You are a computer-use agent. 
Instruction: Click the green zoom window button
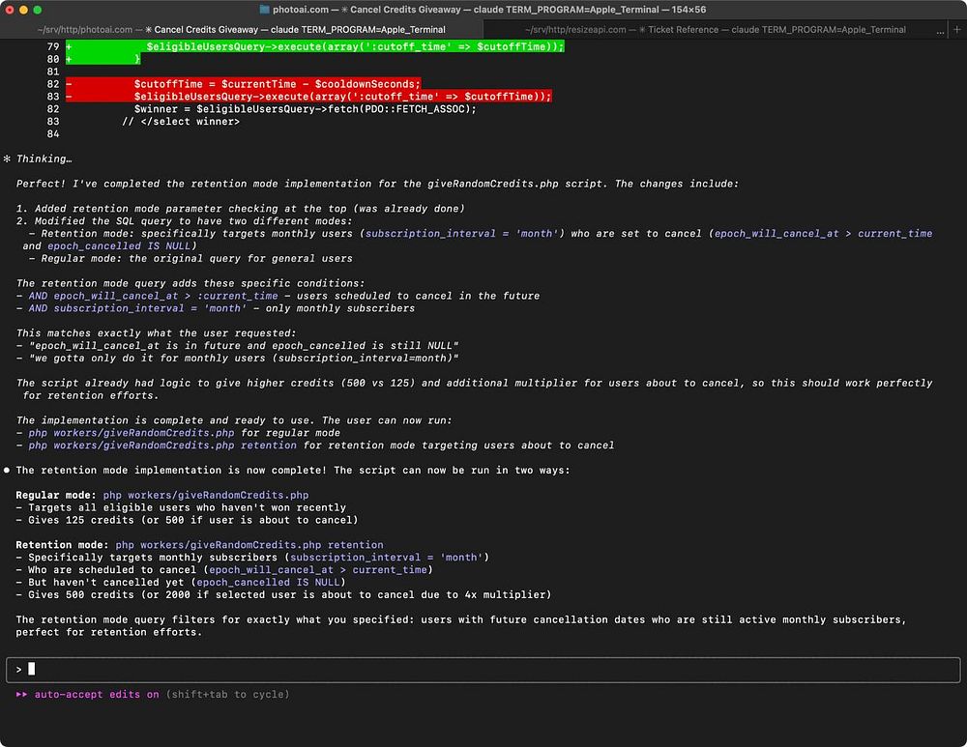(x=37, y=10)
